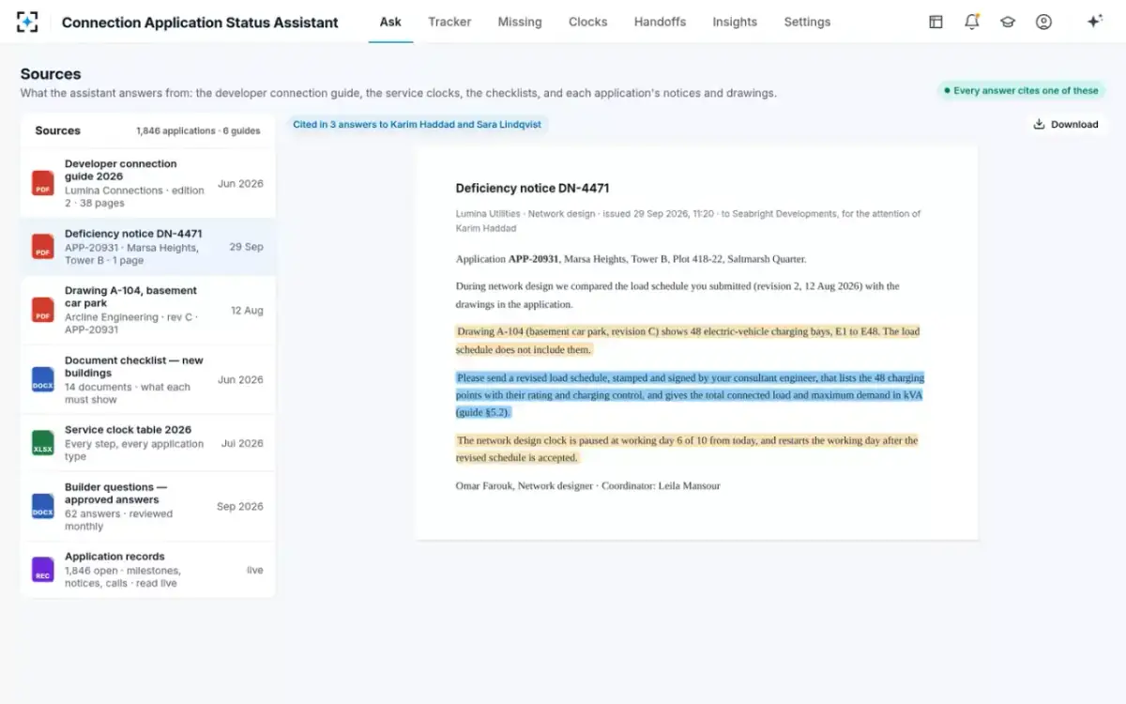Click XLSX icon of Service clock table
The image size is (1126, 704).
click(x=43, y=443)
